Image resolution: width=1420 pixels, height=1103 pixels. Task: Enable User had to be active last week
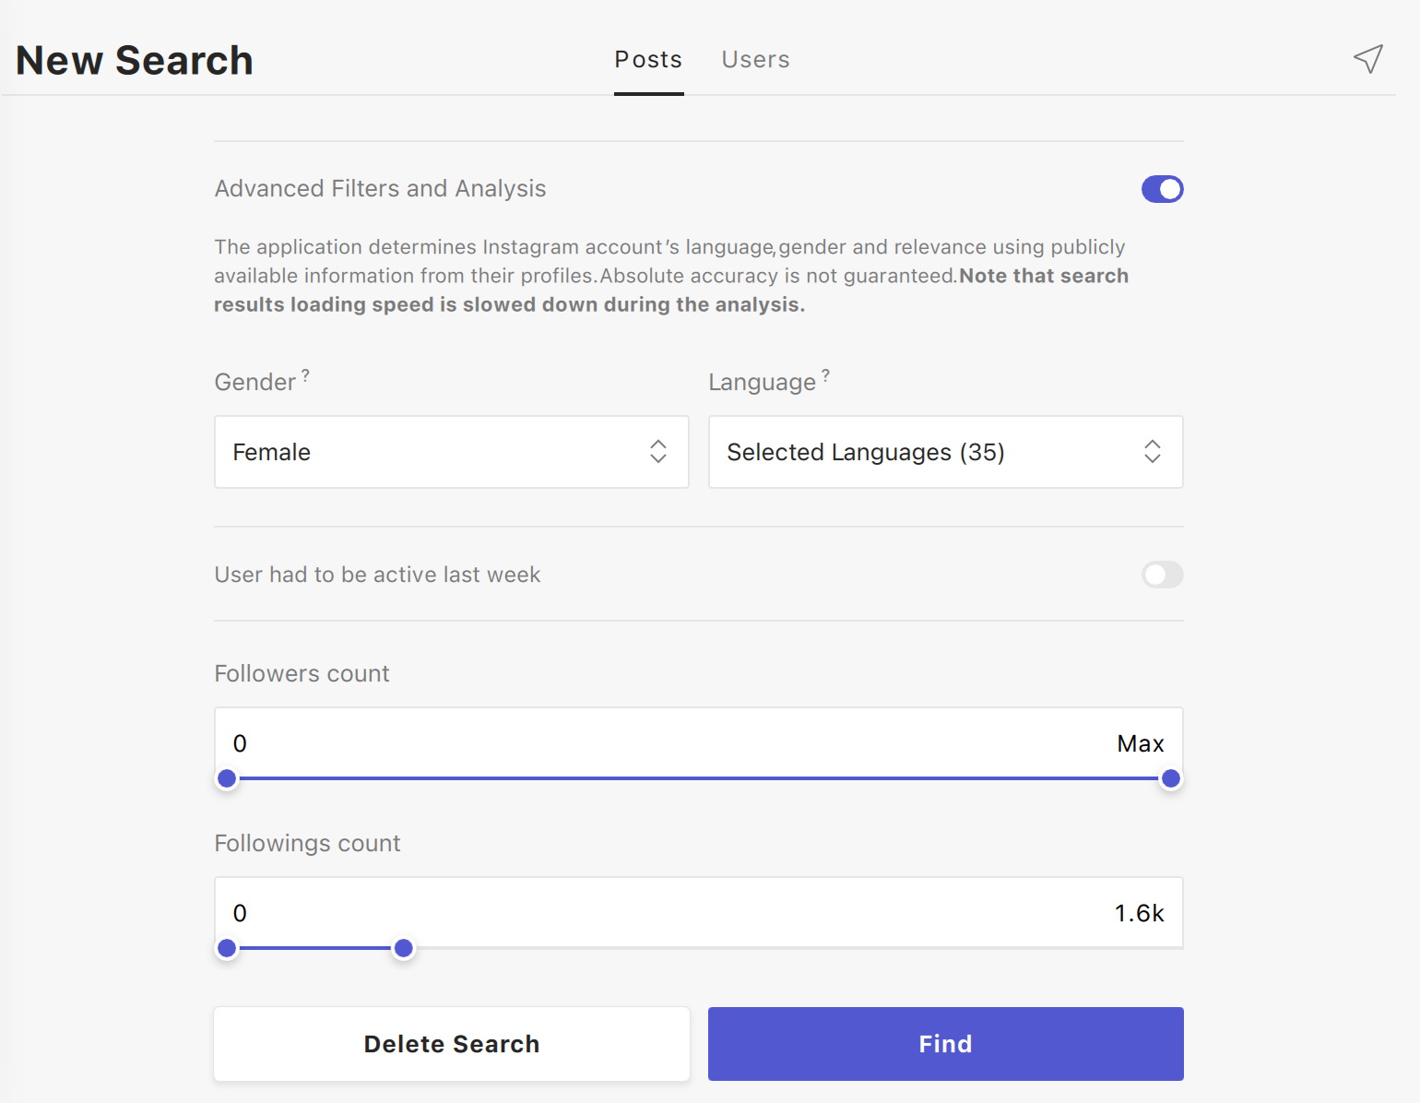[x=1162, y=575]
